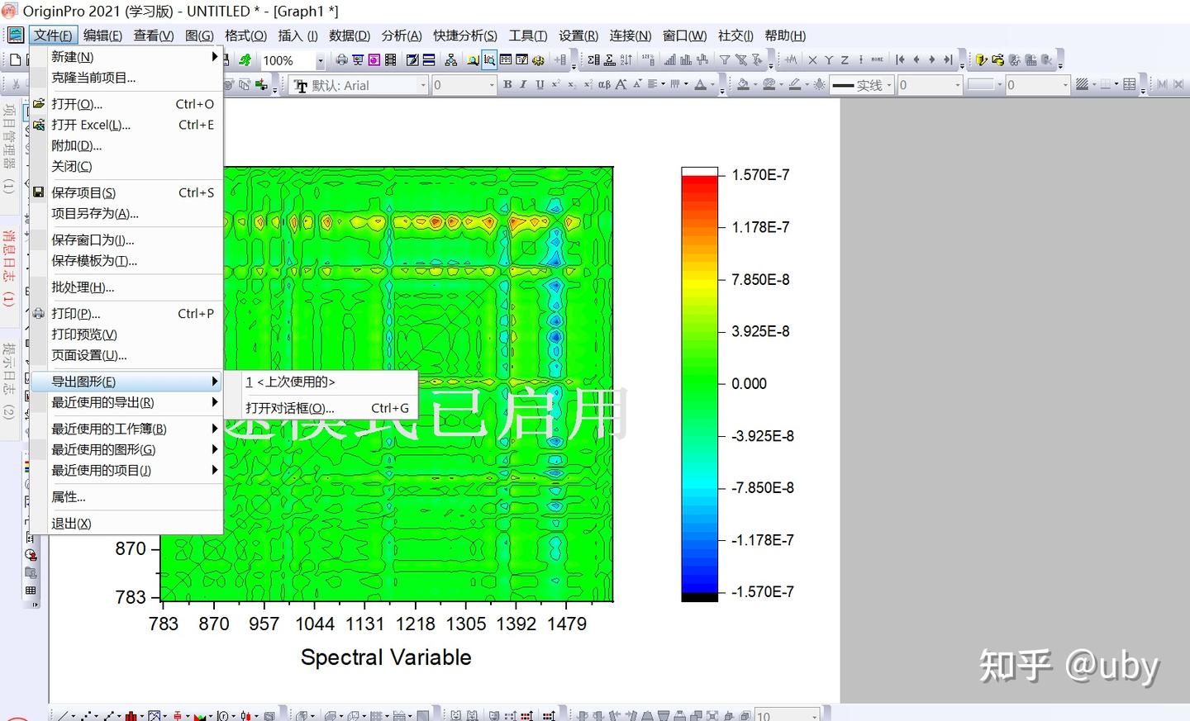Click the rescale zoom magnifier icon

pyautogui.click(x=489, y=59)
